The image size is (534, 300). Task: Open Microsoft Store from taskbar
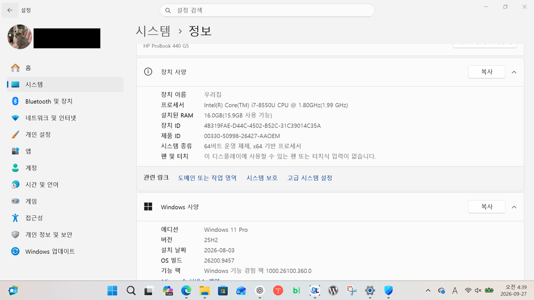(x=223, y=291)
